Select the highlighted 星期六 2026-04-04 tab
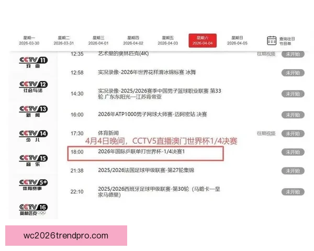 pos(203,40)
